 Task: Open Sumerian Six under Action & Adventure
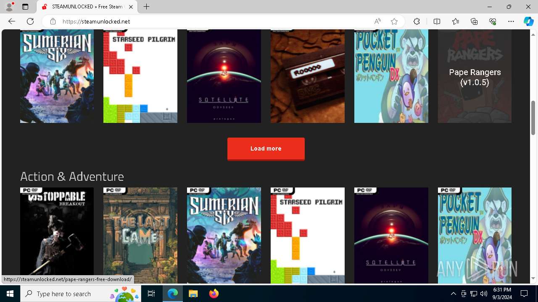tap(224, 235)
